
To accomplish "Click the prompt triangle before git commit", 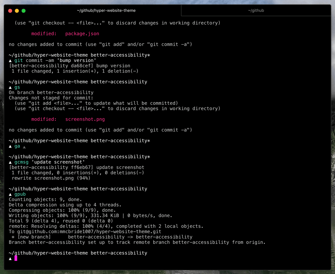I will click(x=10, y=61).
